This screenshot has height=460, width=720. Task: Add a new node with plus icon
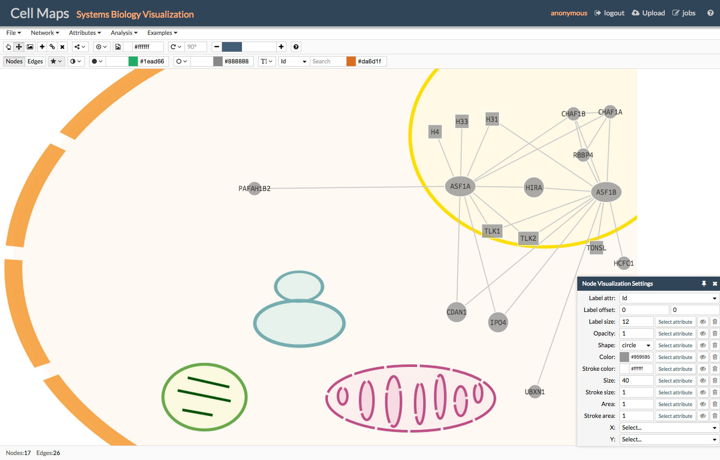click(x=42, y=47)
